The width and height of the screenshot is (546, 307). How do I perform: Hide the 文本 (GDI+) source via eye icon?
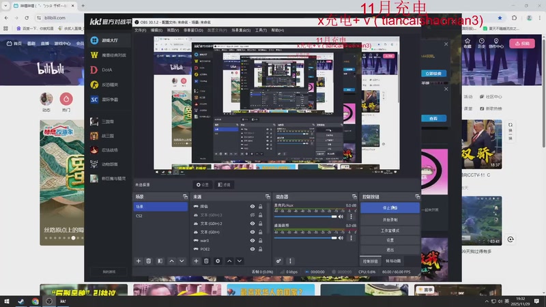point(253,232)
